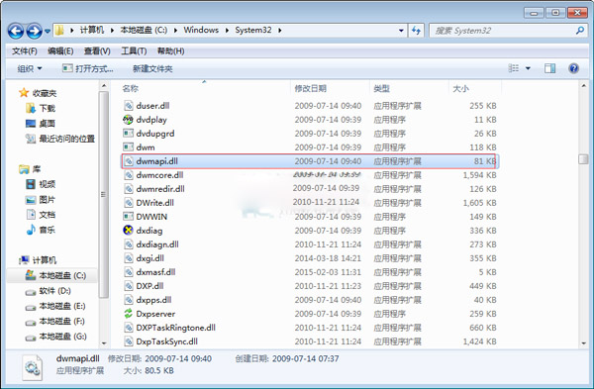Expand the recent pages dropdown arrow
Viewport: 594px width, 389px height.
(x=48, y=31)
